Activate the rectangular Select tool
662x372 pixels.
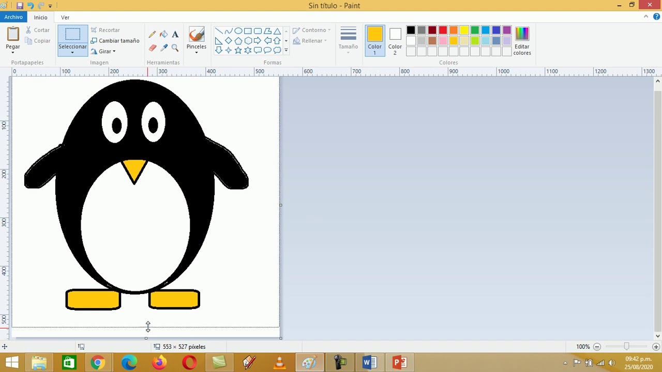pyautogui.click(x=72, y=35)
